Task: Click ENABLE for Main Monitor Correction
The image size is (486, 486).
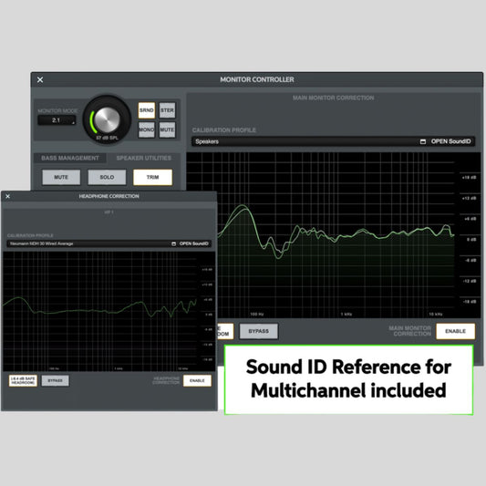Action: (455, 331)
